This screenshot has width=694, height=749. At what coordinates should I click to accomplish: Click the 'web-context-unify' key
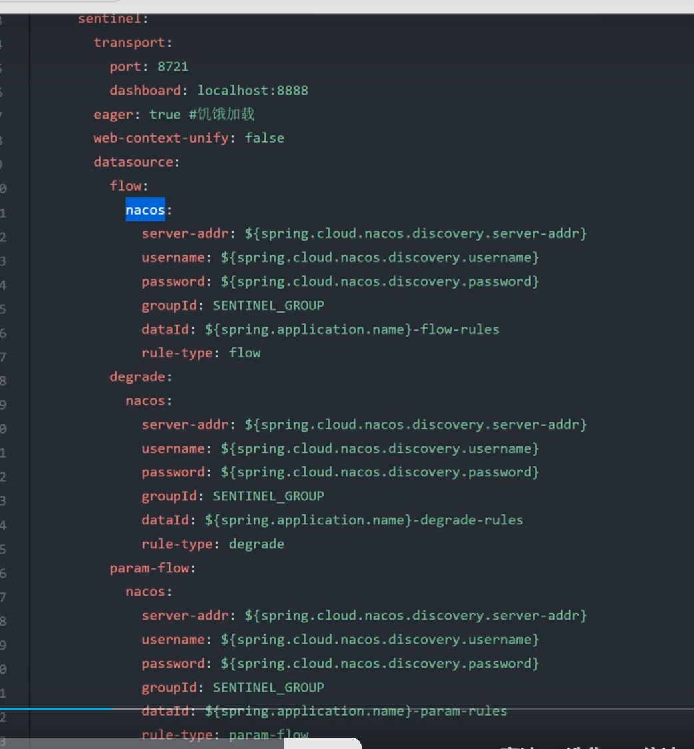(x=161, y=138)
